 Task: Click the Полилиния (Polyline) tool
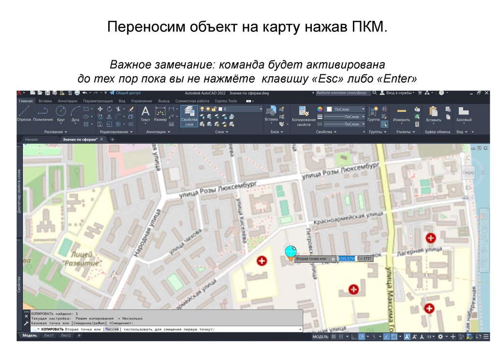tap(43, 113)
